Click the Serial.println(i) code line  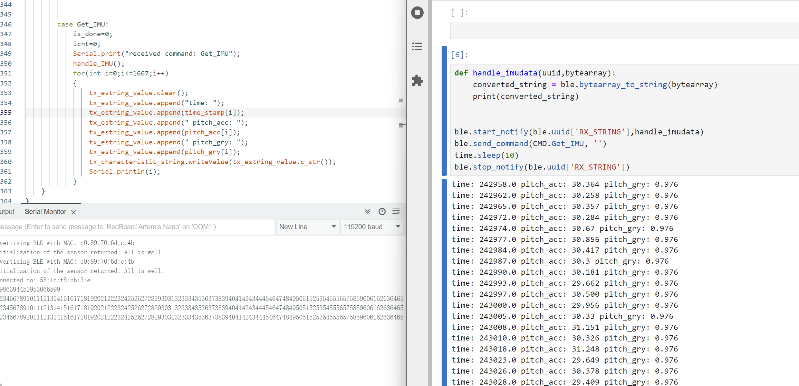pyautogui.click(x=125, y=172)
